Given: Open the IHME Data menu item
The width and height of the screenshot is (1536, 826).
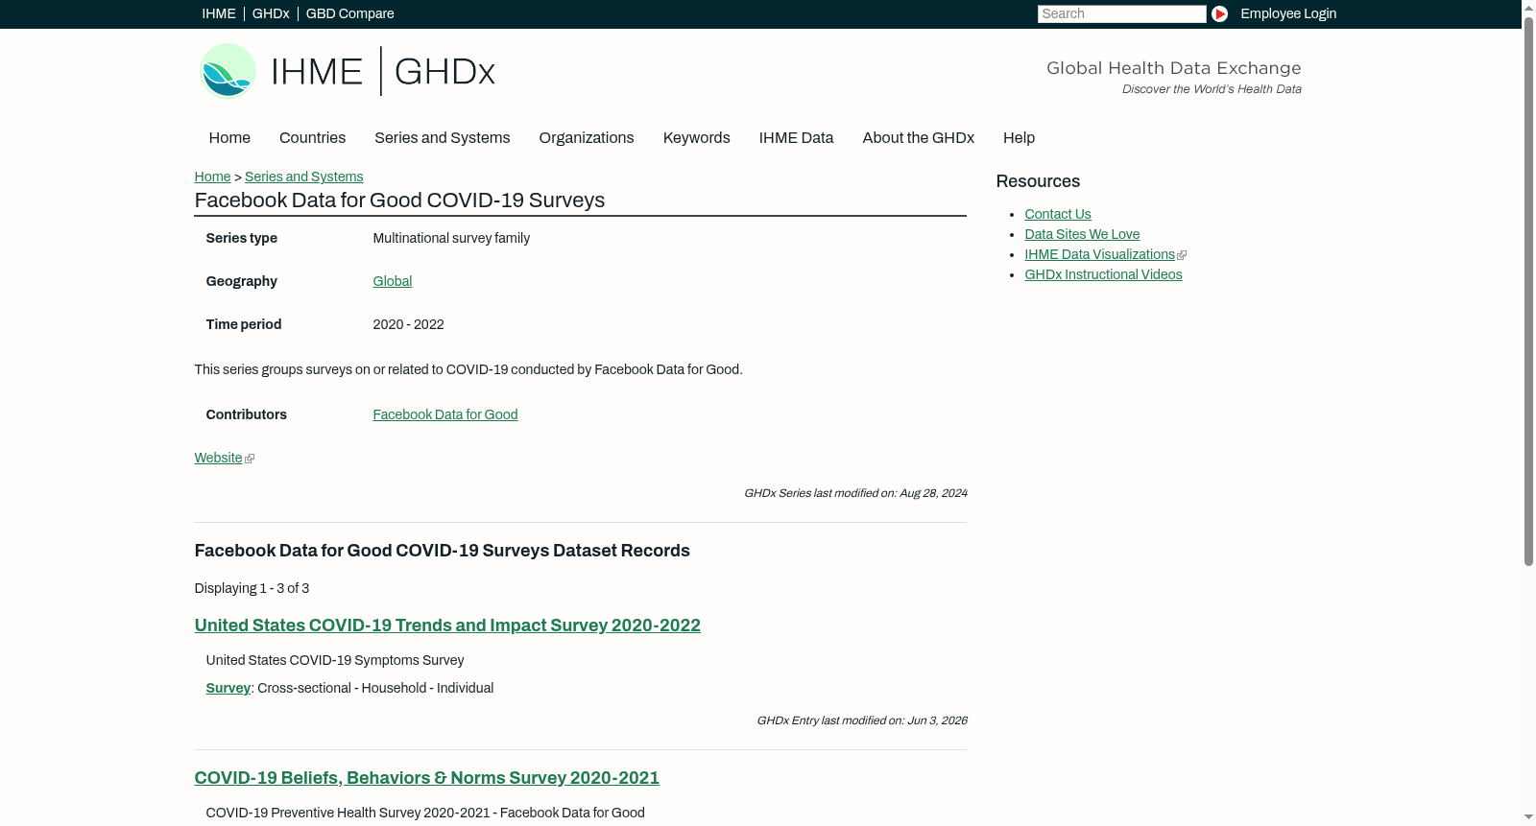Looking at the screenshot, I should [796, 138].
